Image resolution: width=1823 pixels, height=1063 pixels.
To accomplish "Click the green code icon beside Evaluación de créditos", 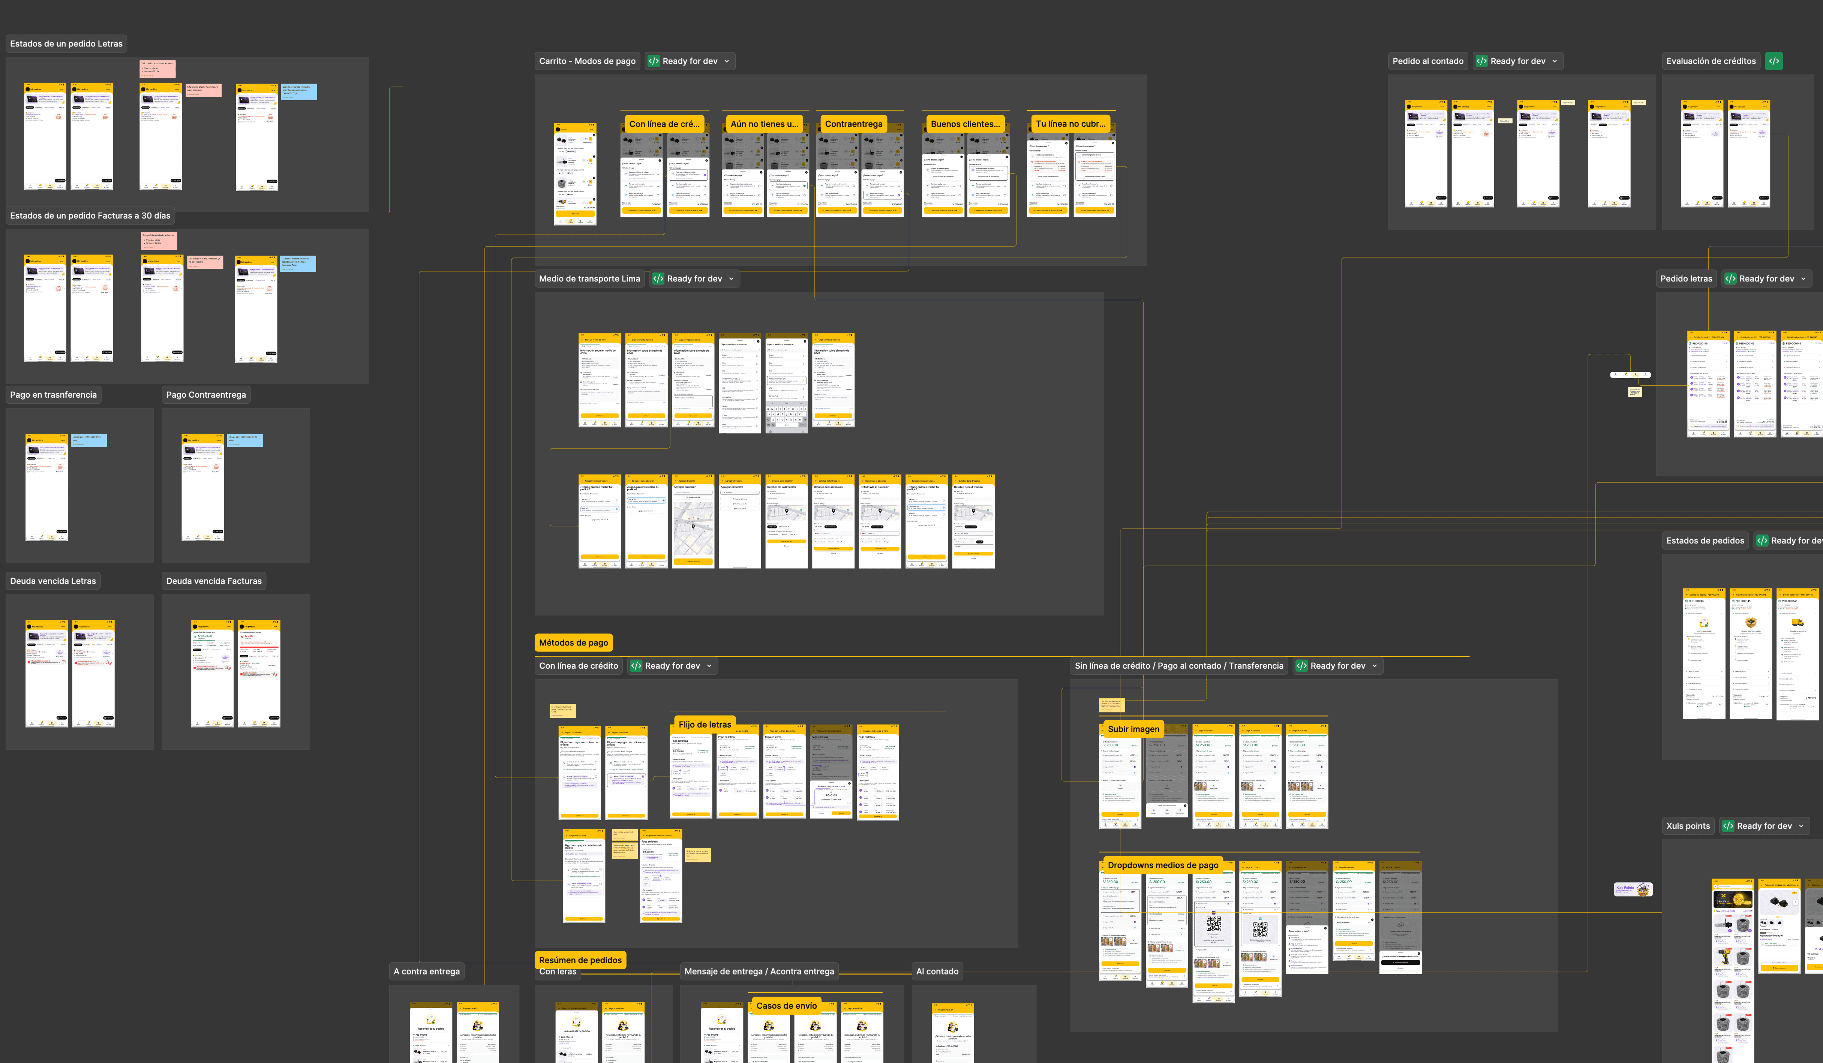I will click(1774, 61).
